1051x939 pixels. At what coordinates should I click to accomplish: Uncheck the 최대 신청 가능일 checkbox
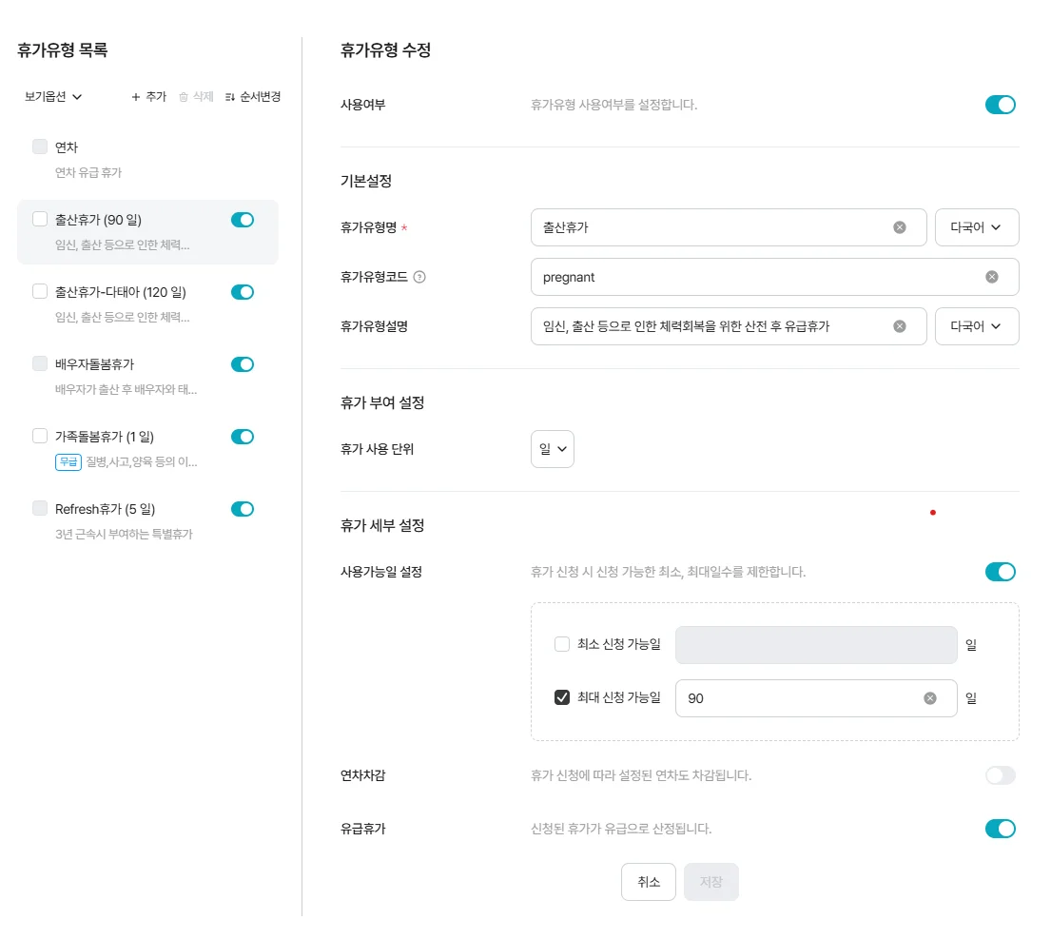coord(561,697)
